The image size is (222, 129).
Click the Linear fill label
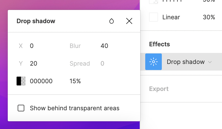(x=171, y=17)
